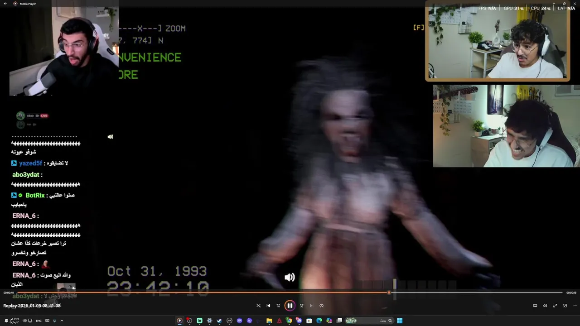This screenshot has height=326, width=580.
Task: Click the microphone tray icon
Action: click(x=54, y=321)
